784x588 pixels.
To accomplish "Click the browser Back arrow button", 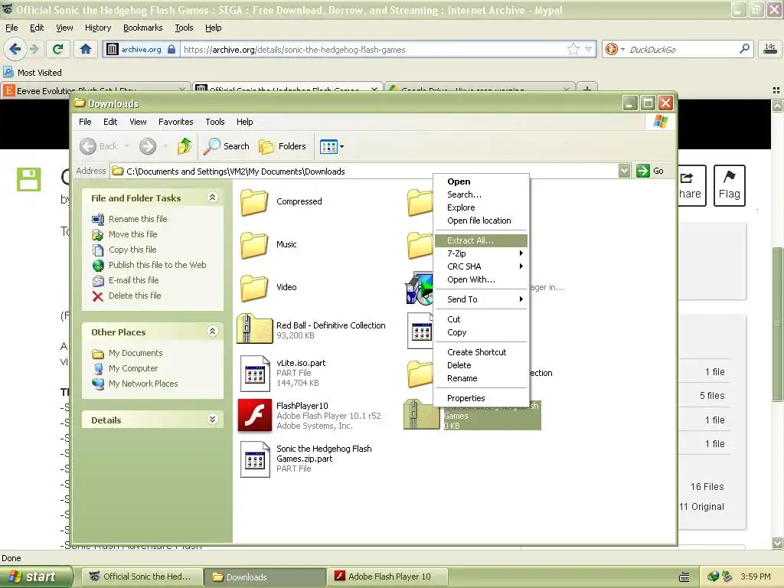I will click(x=15, y=49).
